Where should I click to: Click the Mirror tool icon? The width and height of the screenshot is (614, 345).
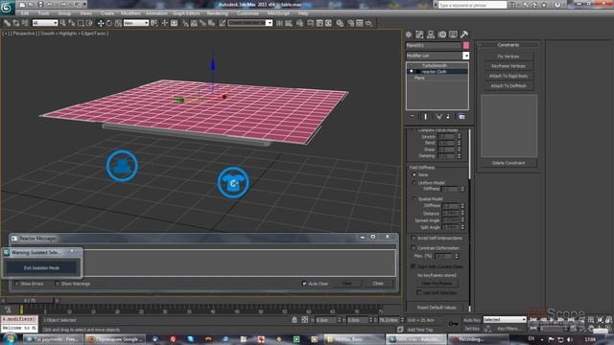point(279,23)
